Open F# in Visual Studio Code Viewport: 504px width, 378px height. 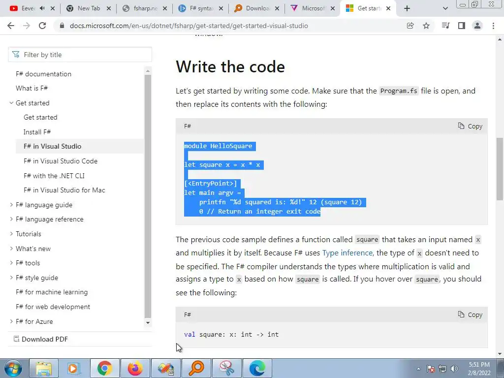click(61, 161)
